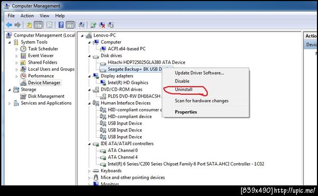The image size is (318, 196).
Task: Select Device Manager in the left tree
Action: tap(44, 83)
